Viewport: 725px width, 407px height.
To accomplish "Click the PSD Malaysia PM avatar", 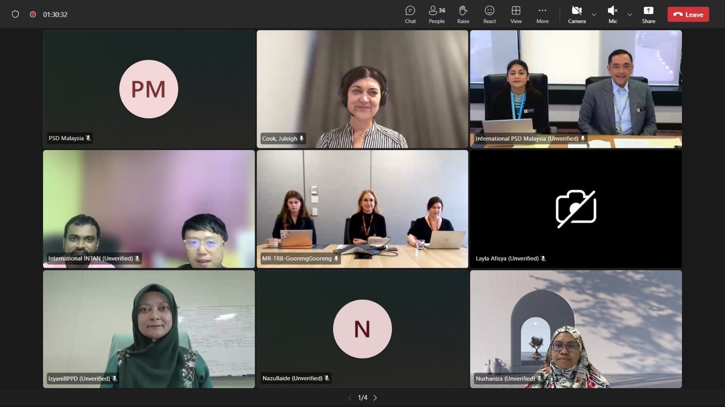I will 149,89.
